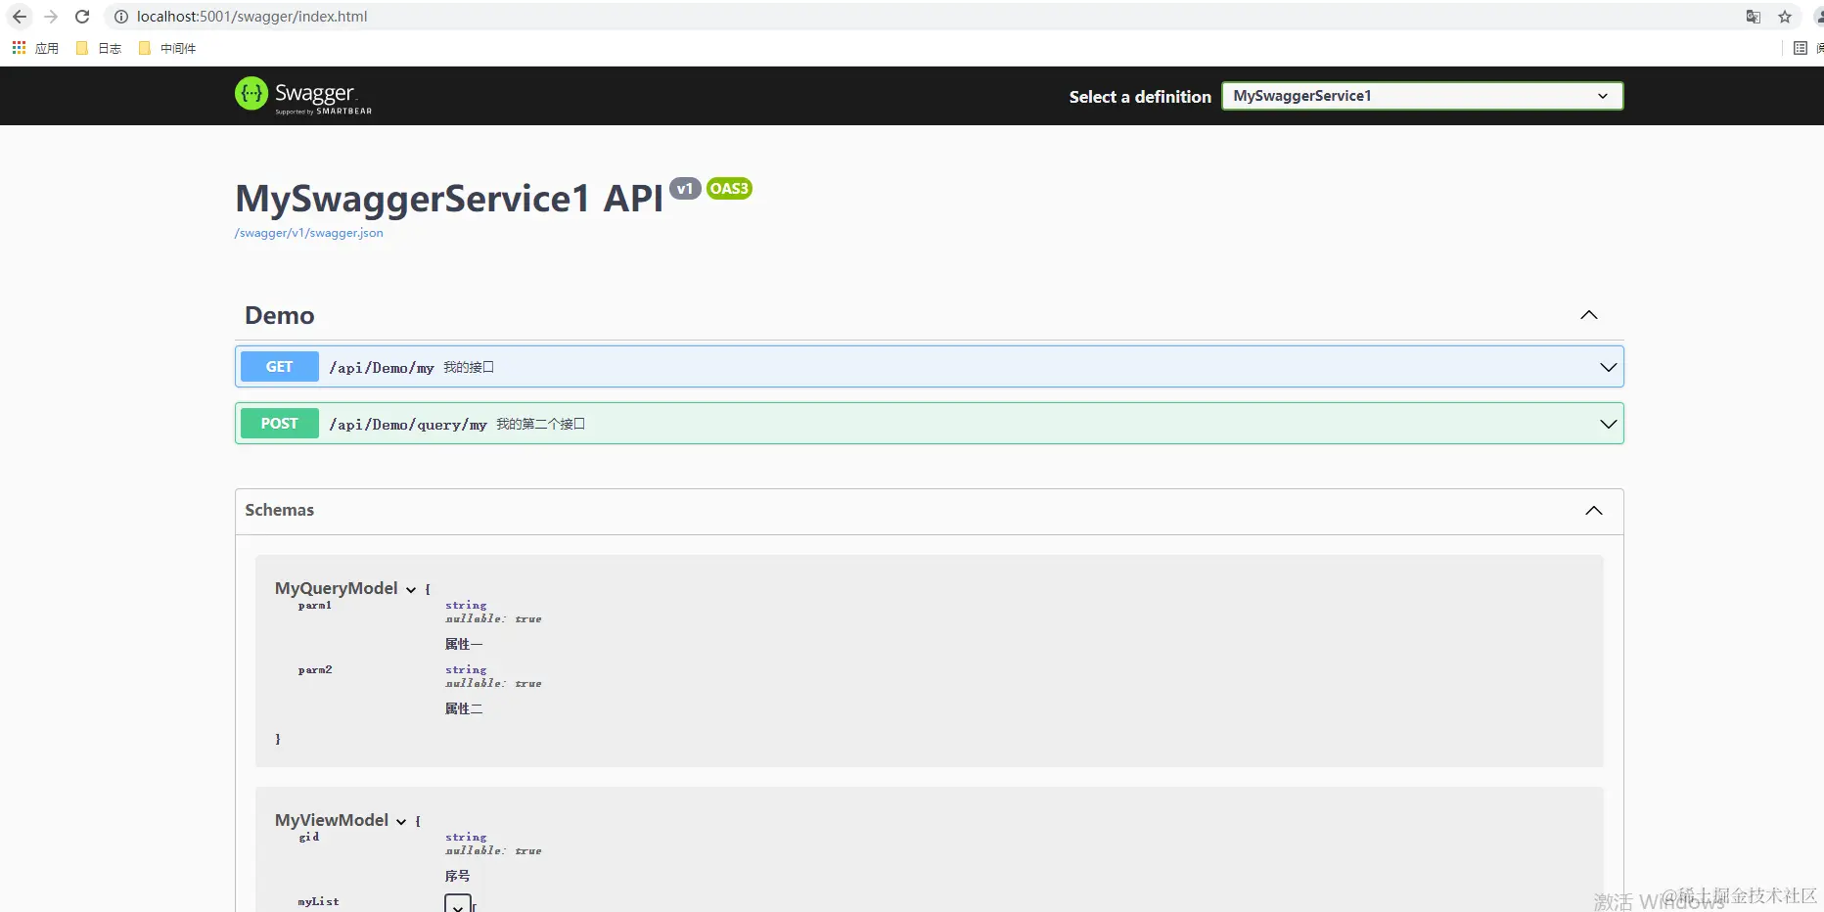Open the /swagger/v1/swagger.json link
Image resolution: width=1824 pixels, height=912 pixels.
tap(308, 233)
